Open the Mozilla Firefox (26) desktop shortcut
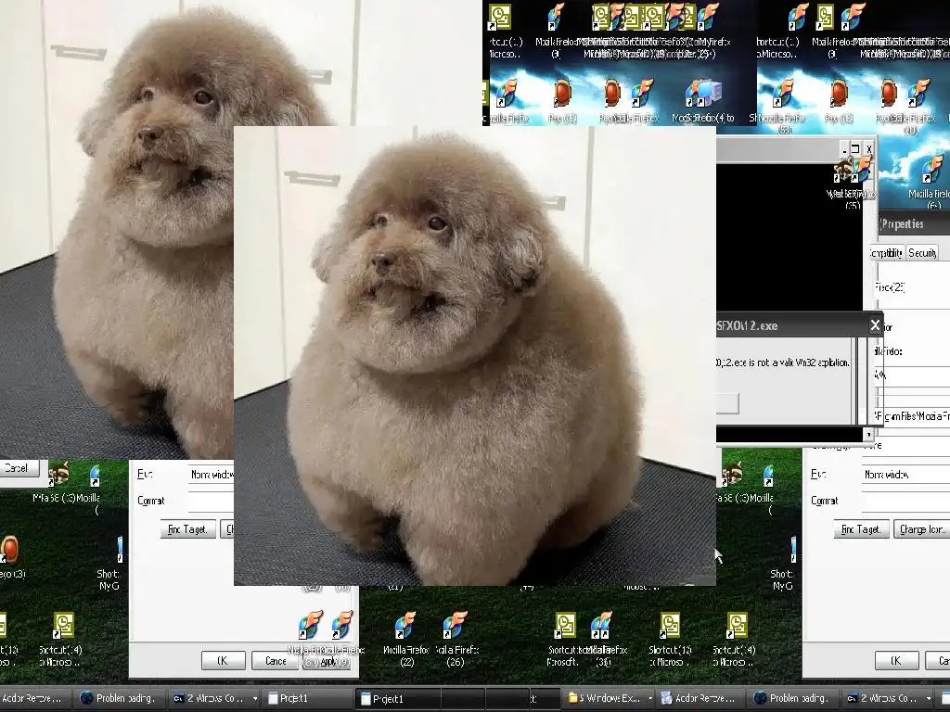 455,628
